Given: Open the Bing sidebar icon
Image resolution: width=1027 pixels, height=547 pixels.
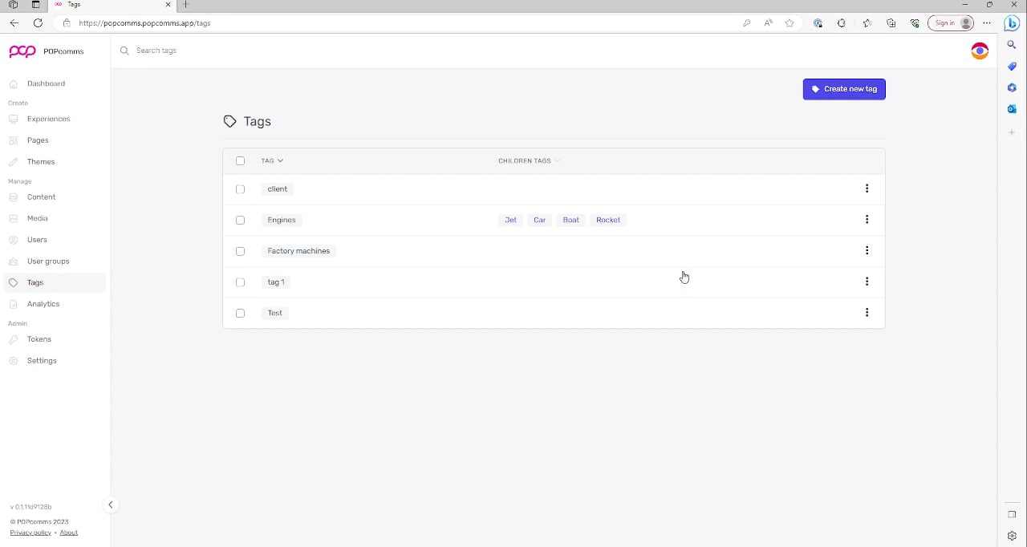Looking at the screenshot, I should [x=1012, y=23].
